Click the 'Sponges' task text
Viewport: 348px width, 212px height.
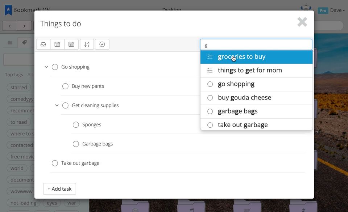click(x=92, y=125)
